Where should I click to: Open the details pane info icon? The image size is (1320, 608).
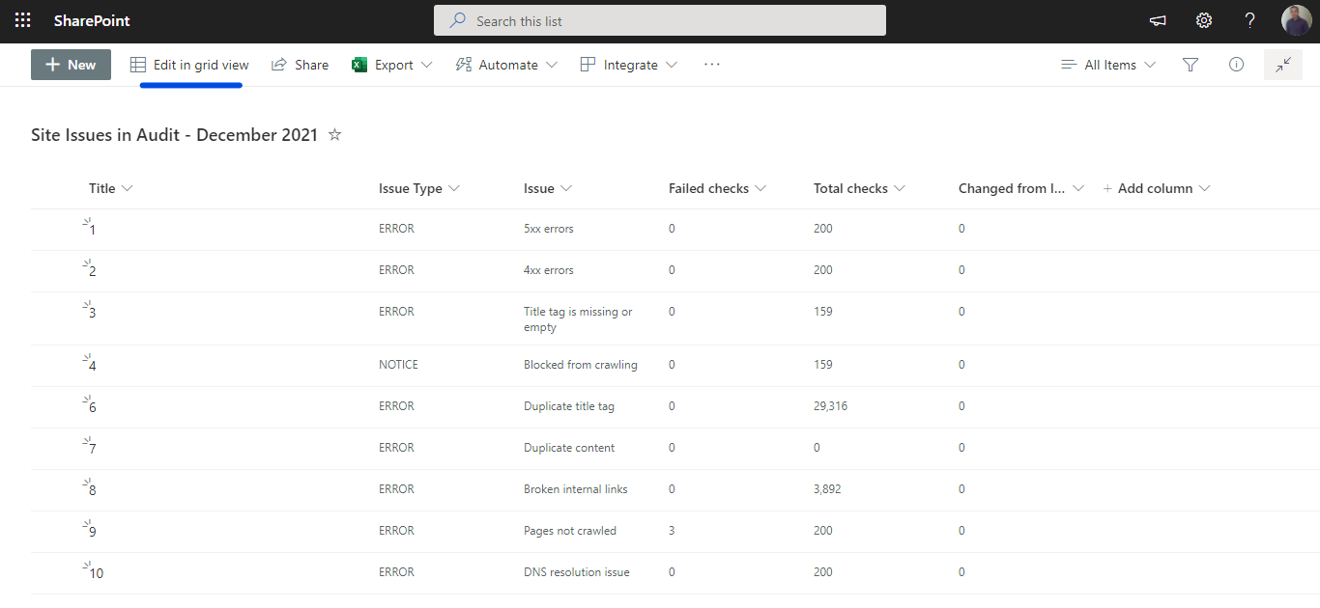point(1236,65)
